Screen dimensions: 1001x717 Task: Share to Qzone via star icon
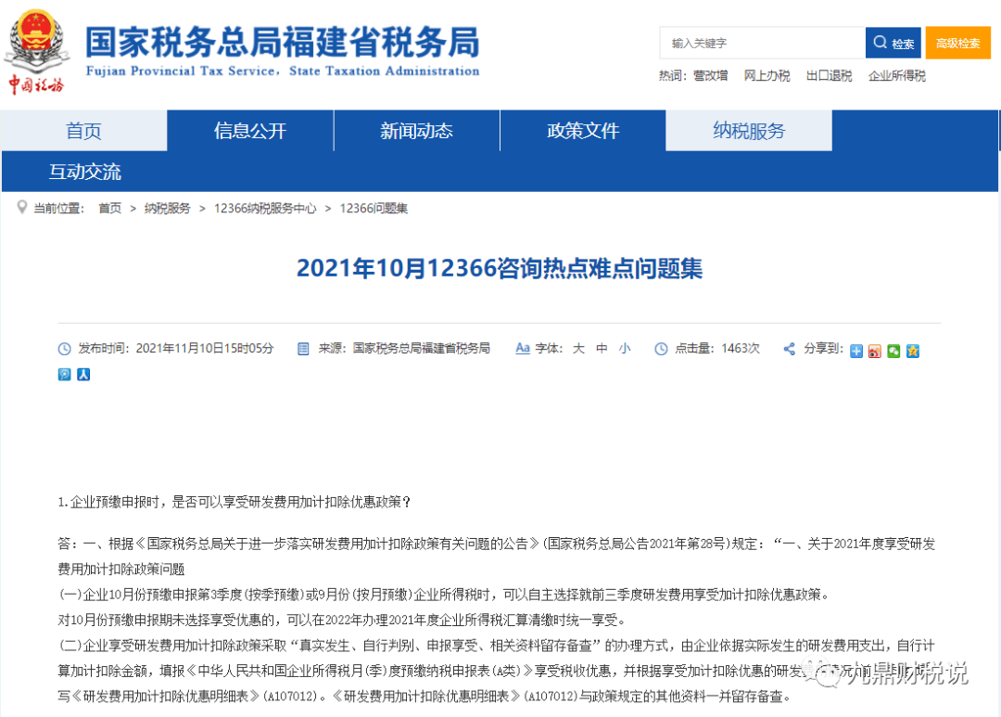(x=913, y=351)
